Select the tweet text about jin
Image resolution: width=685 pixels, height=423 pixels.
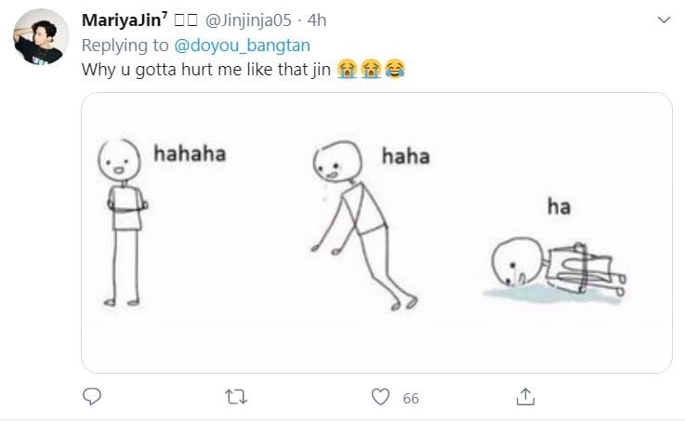coord(206,70)
